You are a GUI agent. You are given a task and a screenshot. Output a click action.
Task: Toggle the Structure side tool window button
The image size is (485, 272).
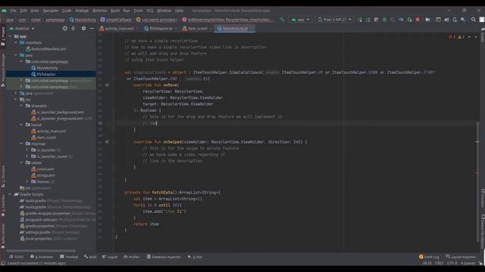[3, 177]
